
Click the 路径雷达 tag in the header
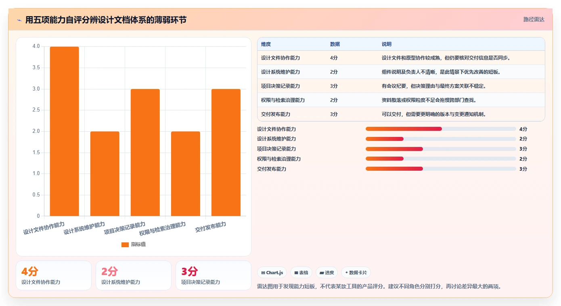click(x=534, y=19)
